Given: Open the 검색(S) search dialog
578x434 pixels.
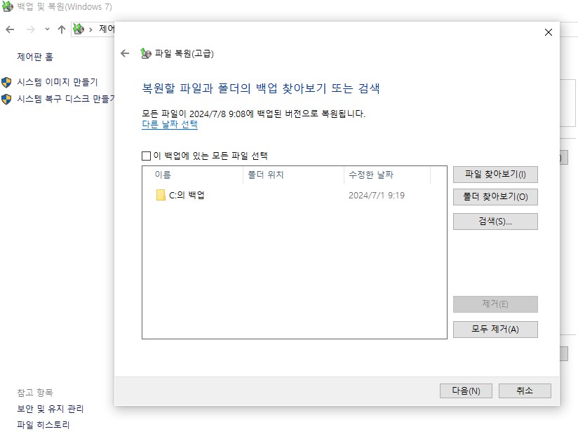Looking at the screenshot, I should 495,221.
